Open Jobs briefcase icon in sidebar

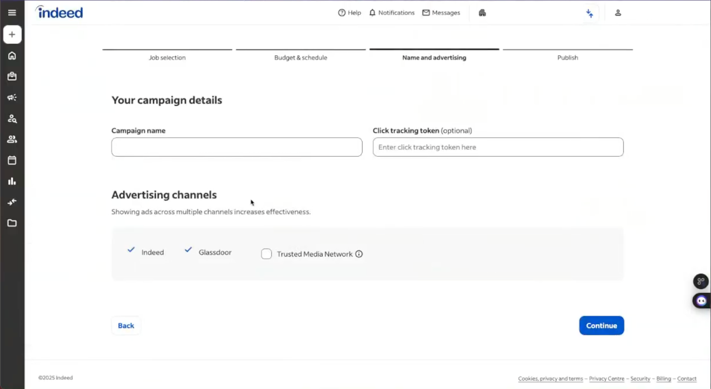pos(12,76)
